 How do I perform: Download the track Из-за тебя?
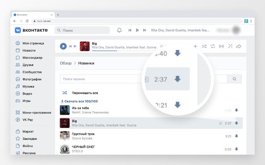coord(236,110)
